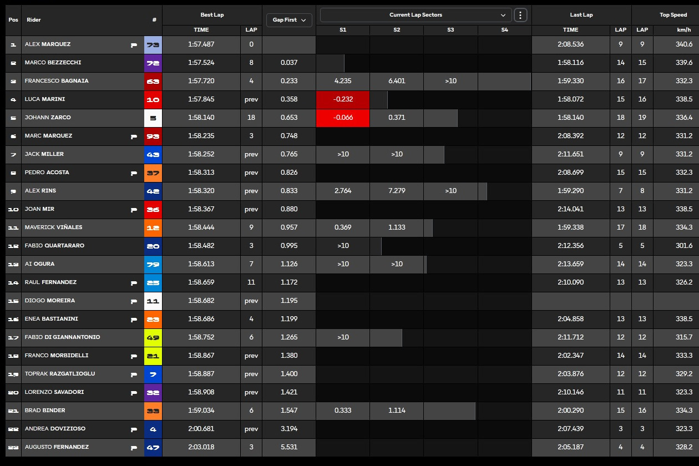Click Zarco's white number 5 badge

click(x=153, y=118)
